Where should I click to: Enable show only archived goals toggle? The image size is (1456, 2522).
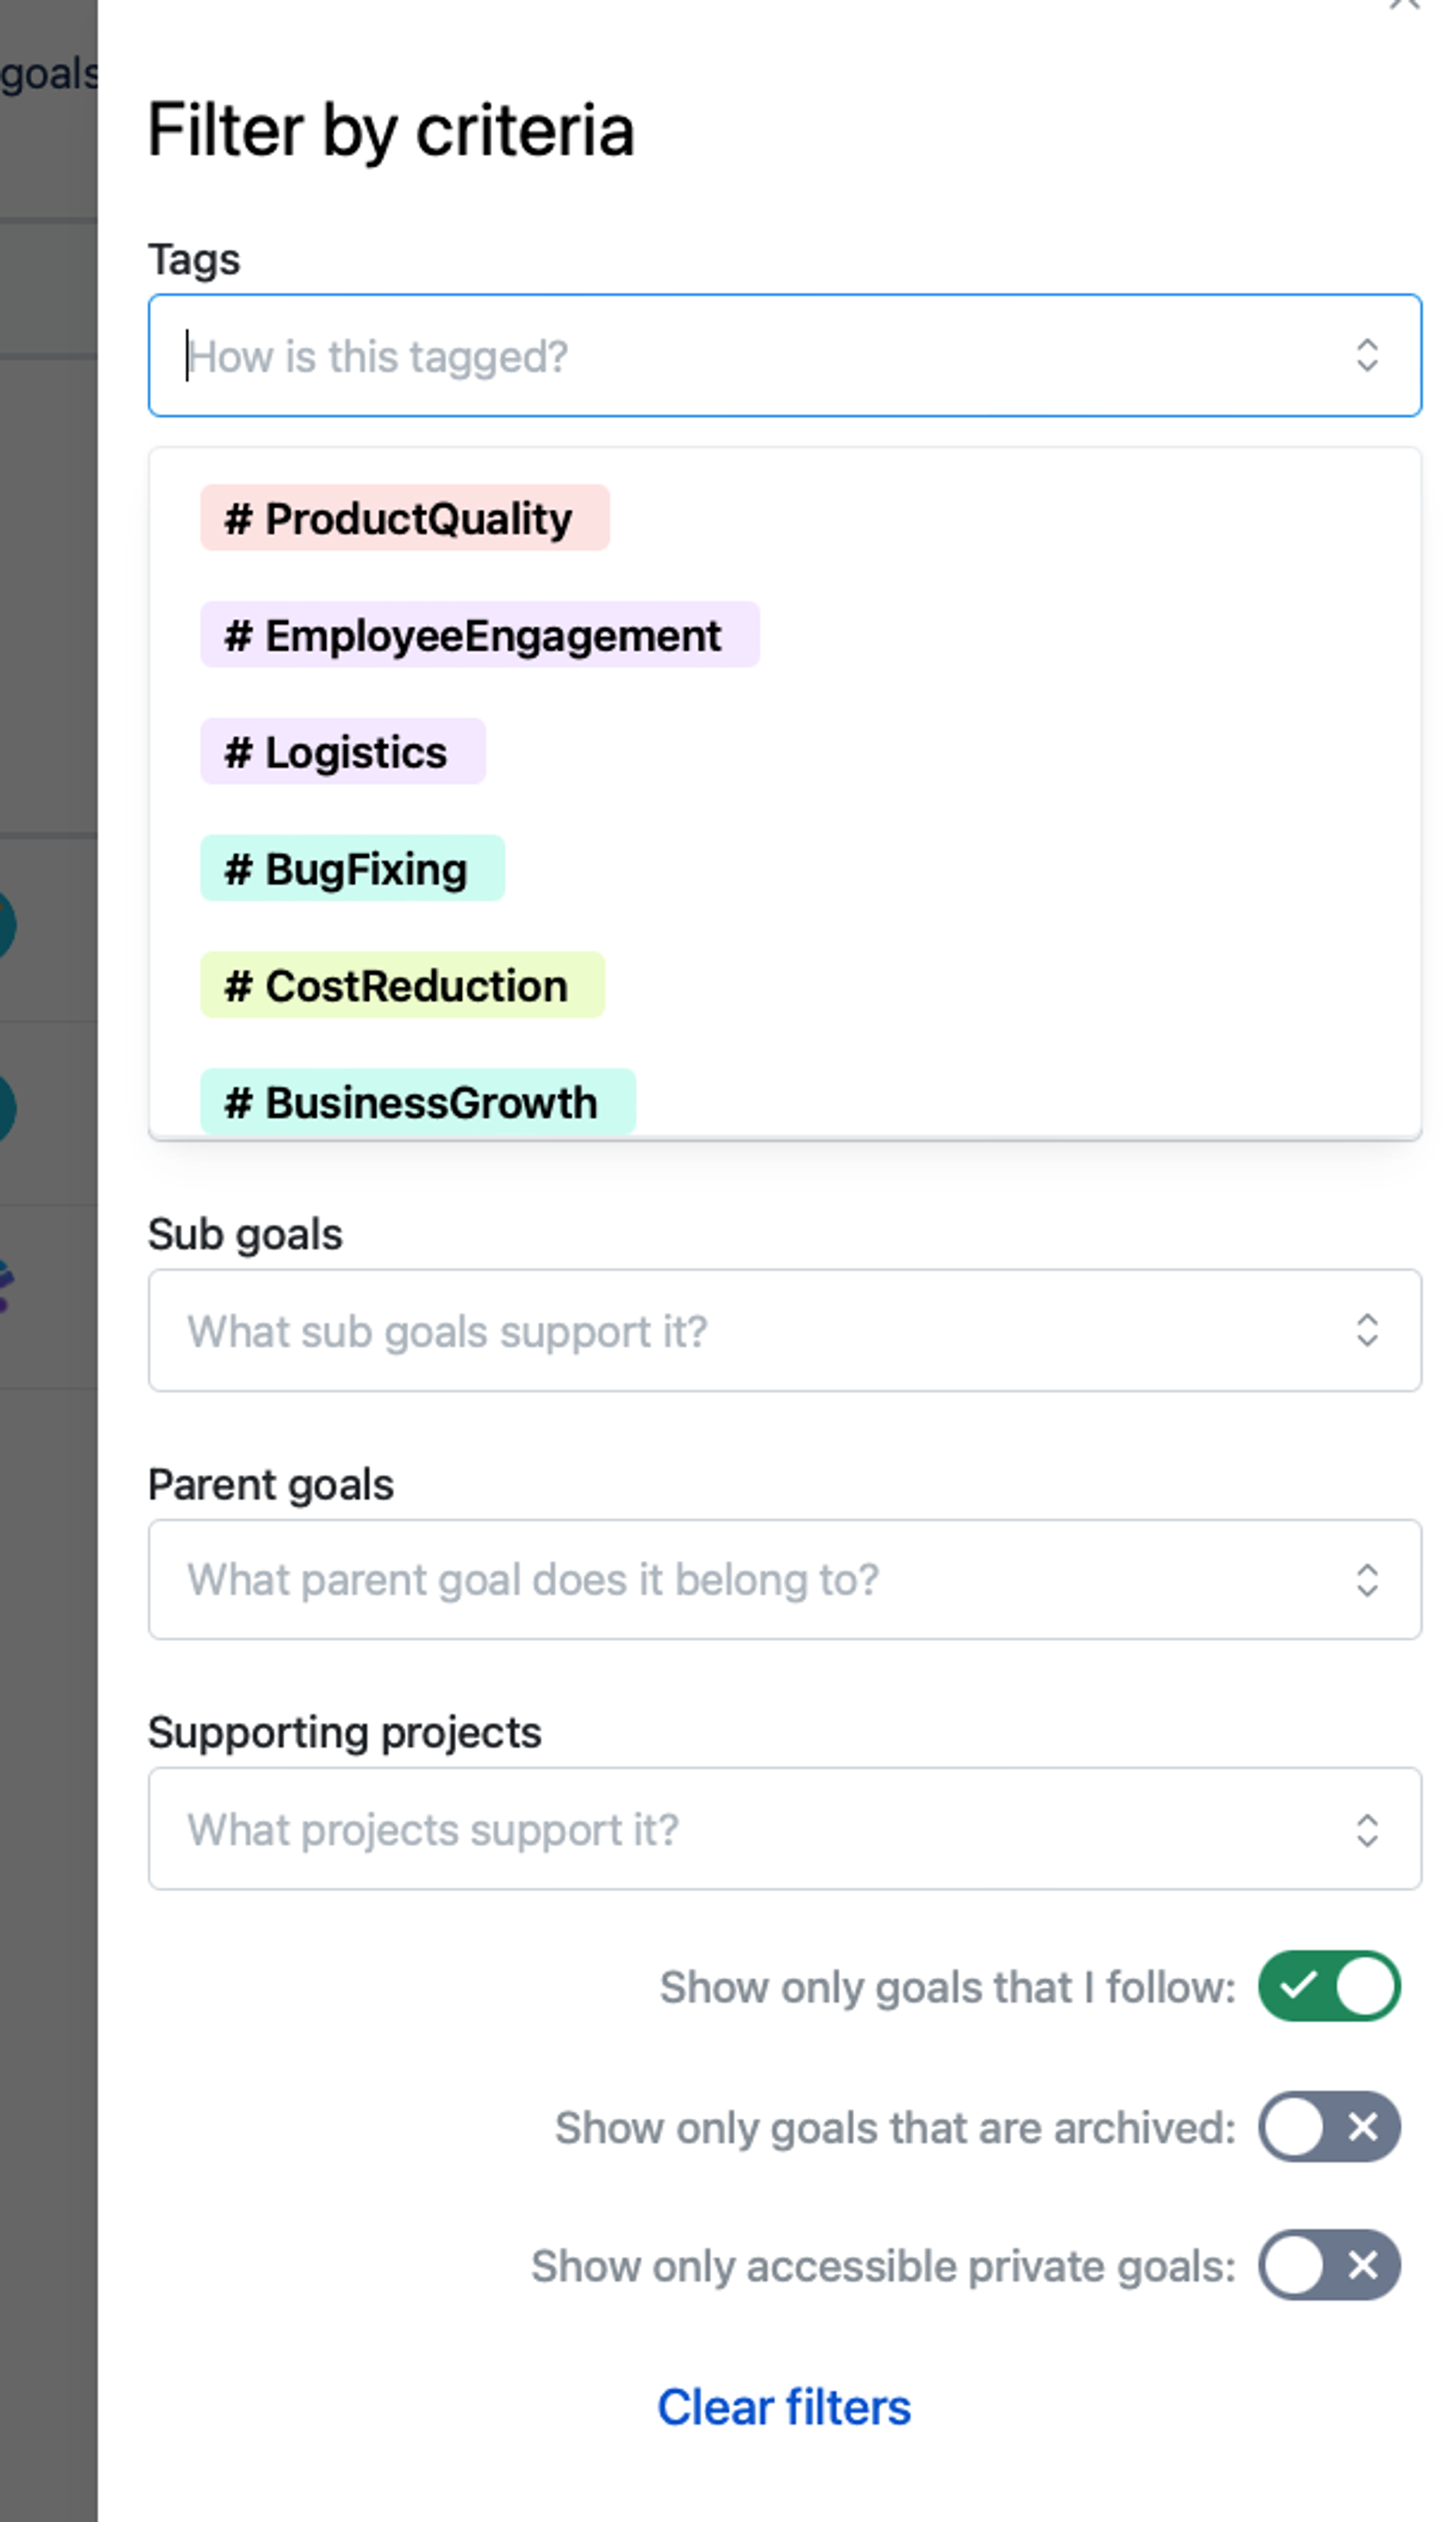pos(1329,2127)
